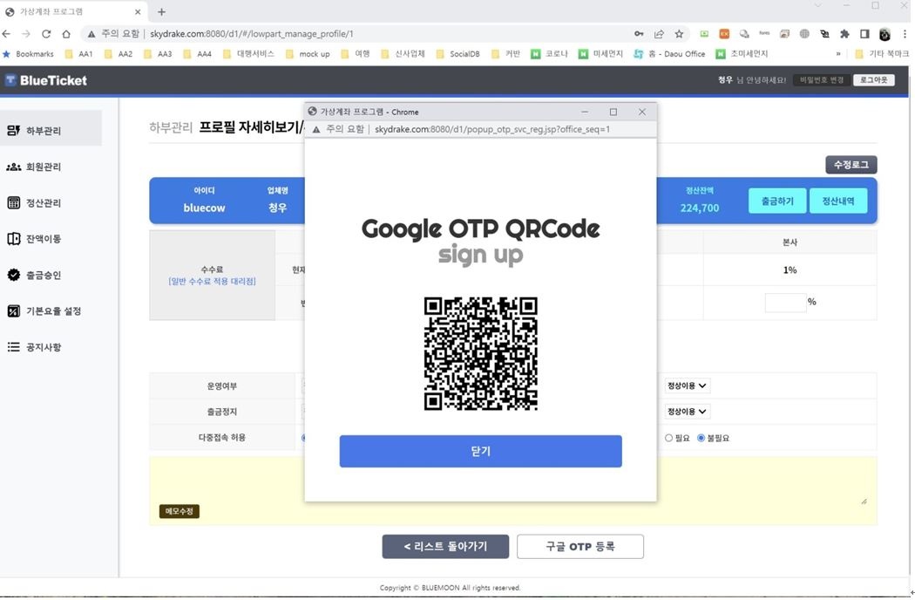Click the QR code image

pyautogui.click(x=480, y=353)
